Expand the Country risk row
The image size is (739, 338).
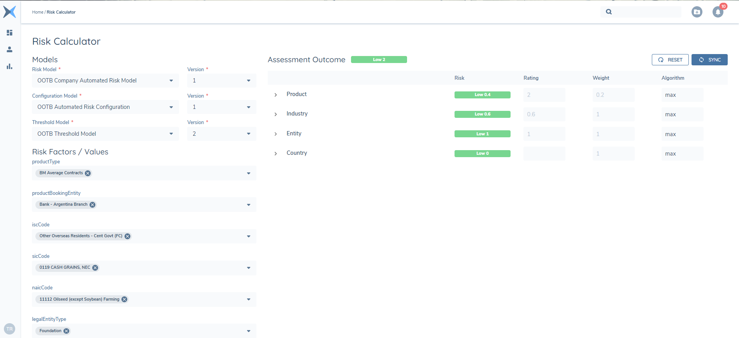pyautogui.click(x=276, y=154)
